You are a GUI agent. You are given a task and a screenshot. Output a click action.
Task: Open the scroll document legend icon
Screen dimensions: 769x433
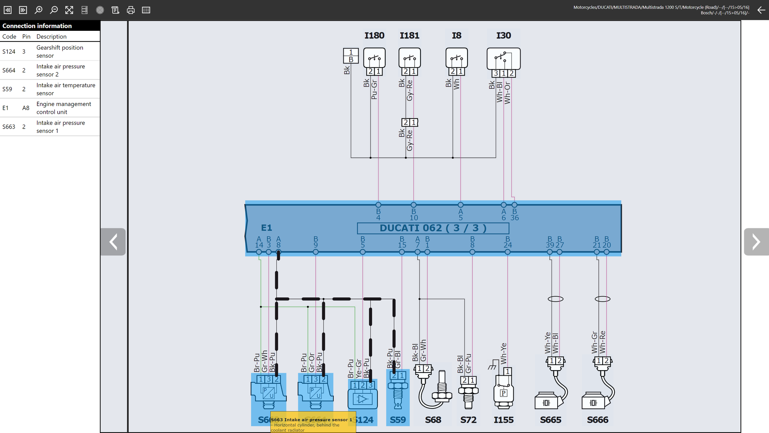coord(115,10)
